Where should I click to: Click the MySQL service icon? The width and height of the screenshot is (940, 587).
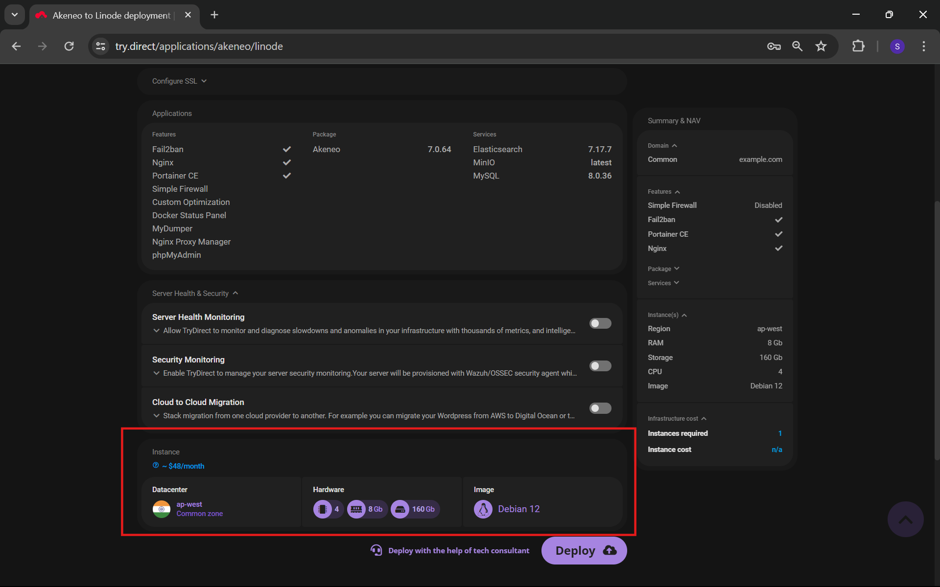point(486,175)
